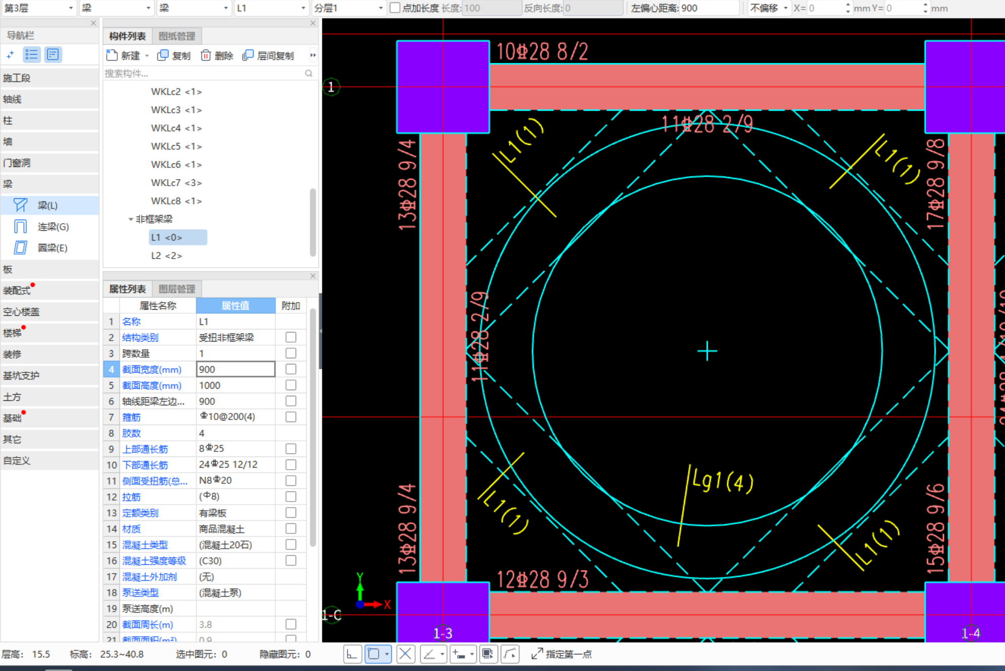Check the 附加 box for 箍筋
Image resolution: width=1005 pixels, height=671 pixels.
click(x=291, y=416)
